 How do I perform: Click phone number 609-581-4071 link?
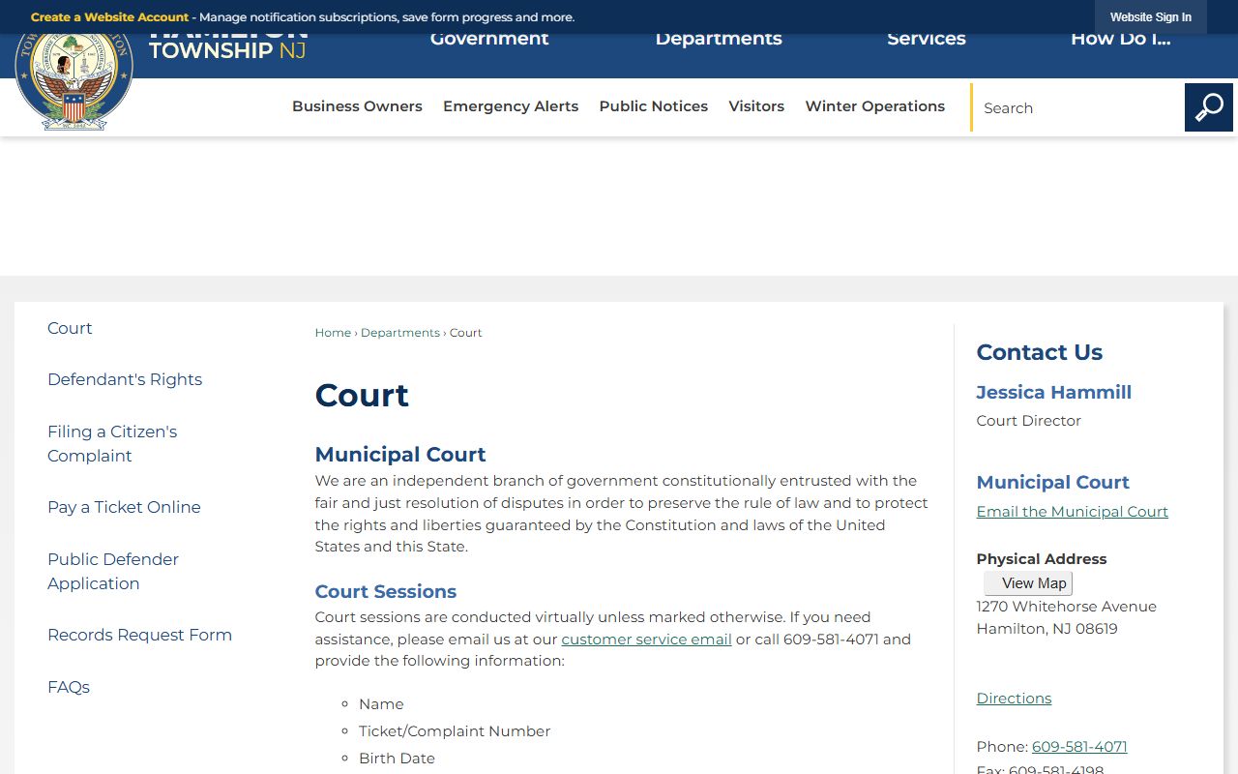coord(1079,747)
